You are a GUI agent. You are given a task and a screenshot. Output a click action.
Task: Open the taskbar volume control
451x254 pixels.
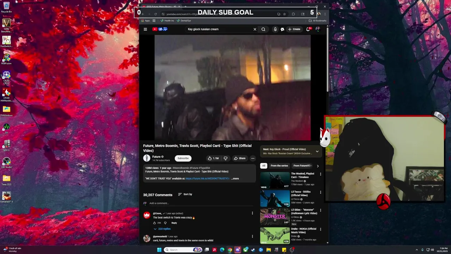433,250
